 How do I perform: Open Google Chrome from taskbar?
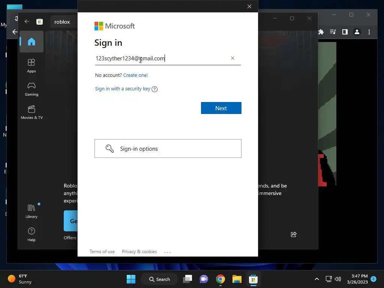pos(220,279)
